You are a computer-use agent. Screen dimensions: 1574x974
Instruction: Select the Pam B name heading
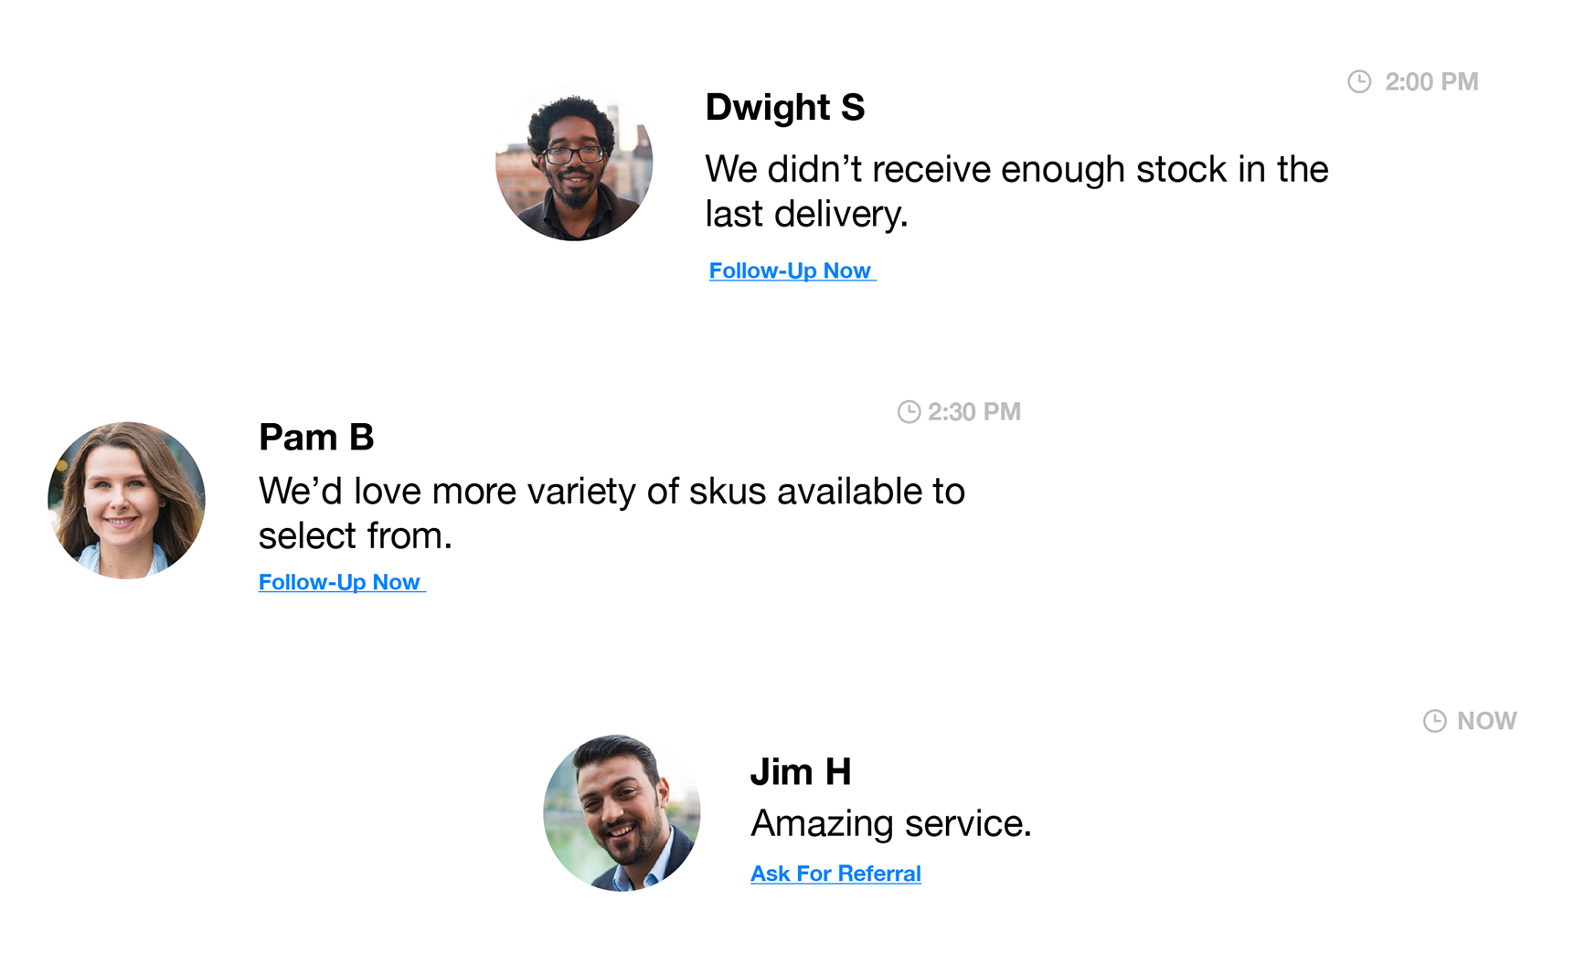(x=316, y=438)
